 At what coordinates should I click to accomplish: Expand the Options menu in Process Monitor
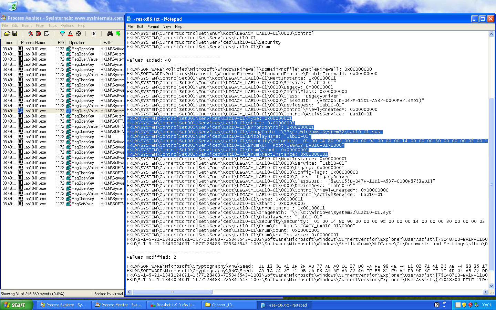click(x=68, y=25)
